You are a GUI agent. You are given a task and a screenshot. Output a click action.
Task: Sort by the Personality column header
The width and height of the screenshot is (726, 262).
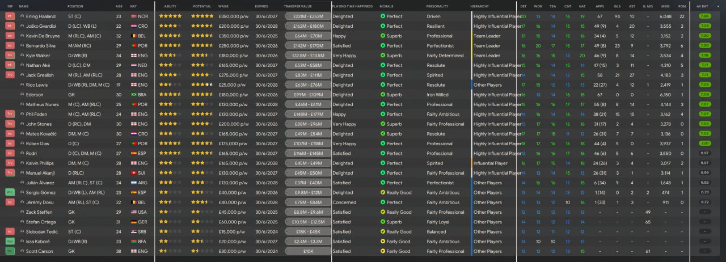(x=437, y=6)
